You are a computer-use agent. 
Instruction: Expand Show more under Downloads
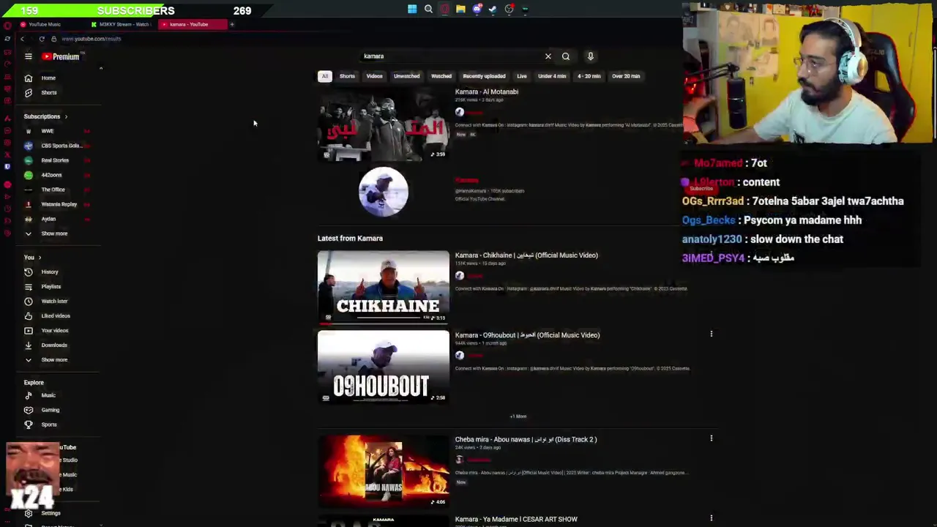[x=54, y=359]
